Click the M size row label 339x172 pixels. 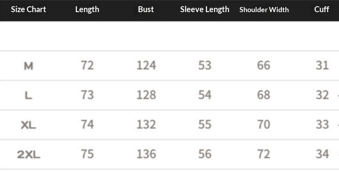28,66
